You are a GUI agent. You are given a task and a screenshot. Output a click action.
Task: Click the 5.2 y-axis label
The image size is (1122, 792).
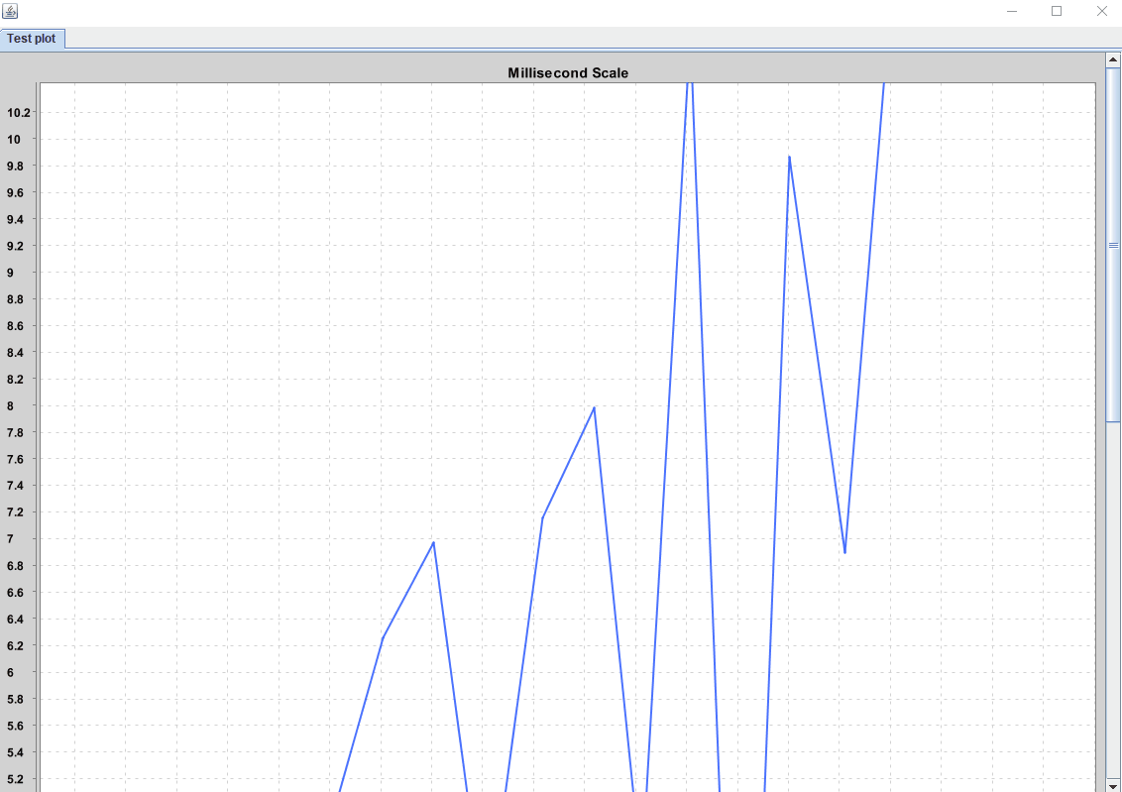point(15,779)
